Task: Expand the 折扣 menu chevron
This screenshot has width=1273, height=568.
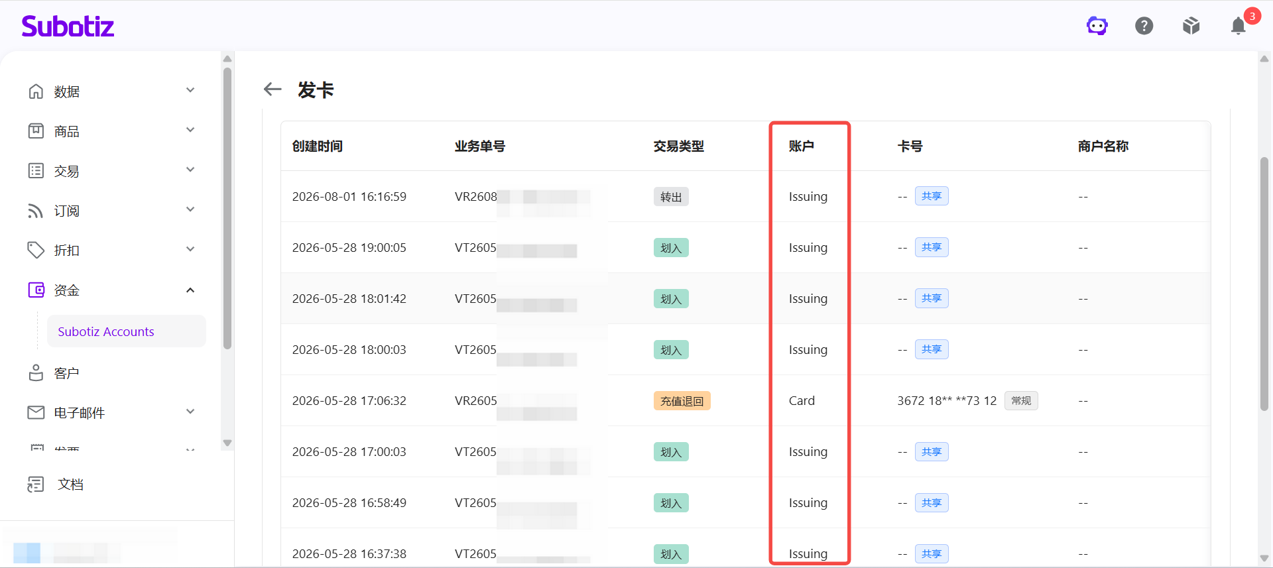Action: pos(190,249)
